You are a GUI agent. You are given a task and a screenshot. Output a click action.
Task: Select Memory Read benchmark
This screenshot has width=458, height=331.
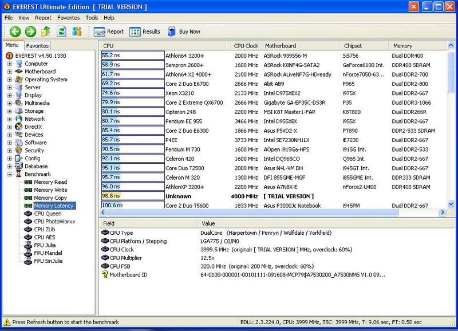[50, 182]
